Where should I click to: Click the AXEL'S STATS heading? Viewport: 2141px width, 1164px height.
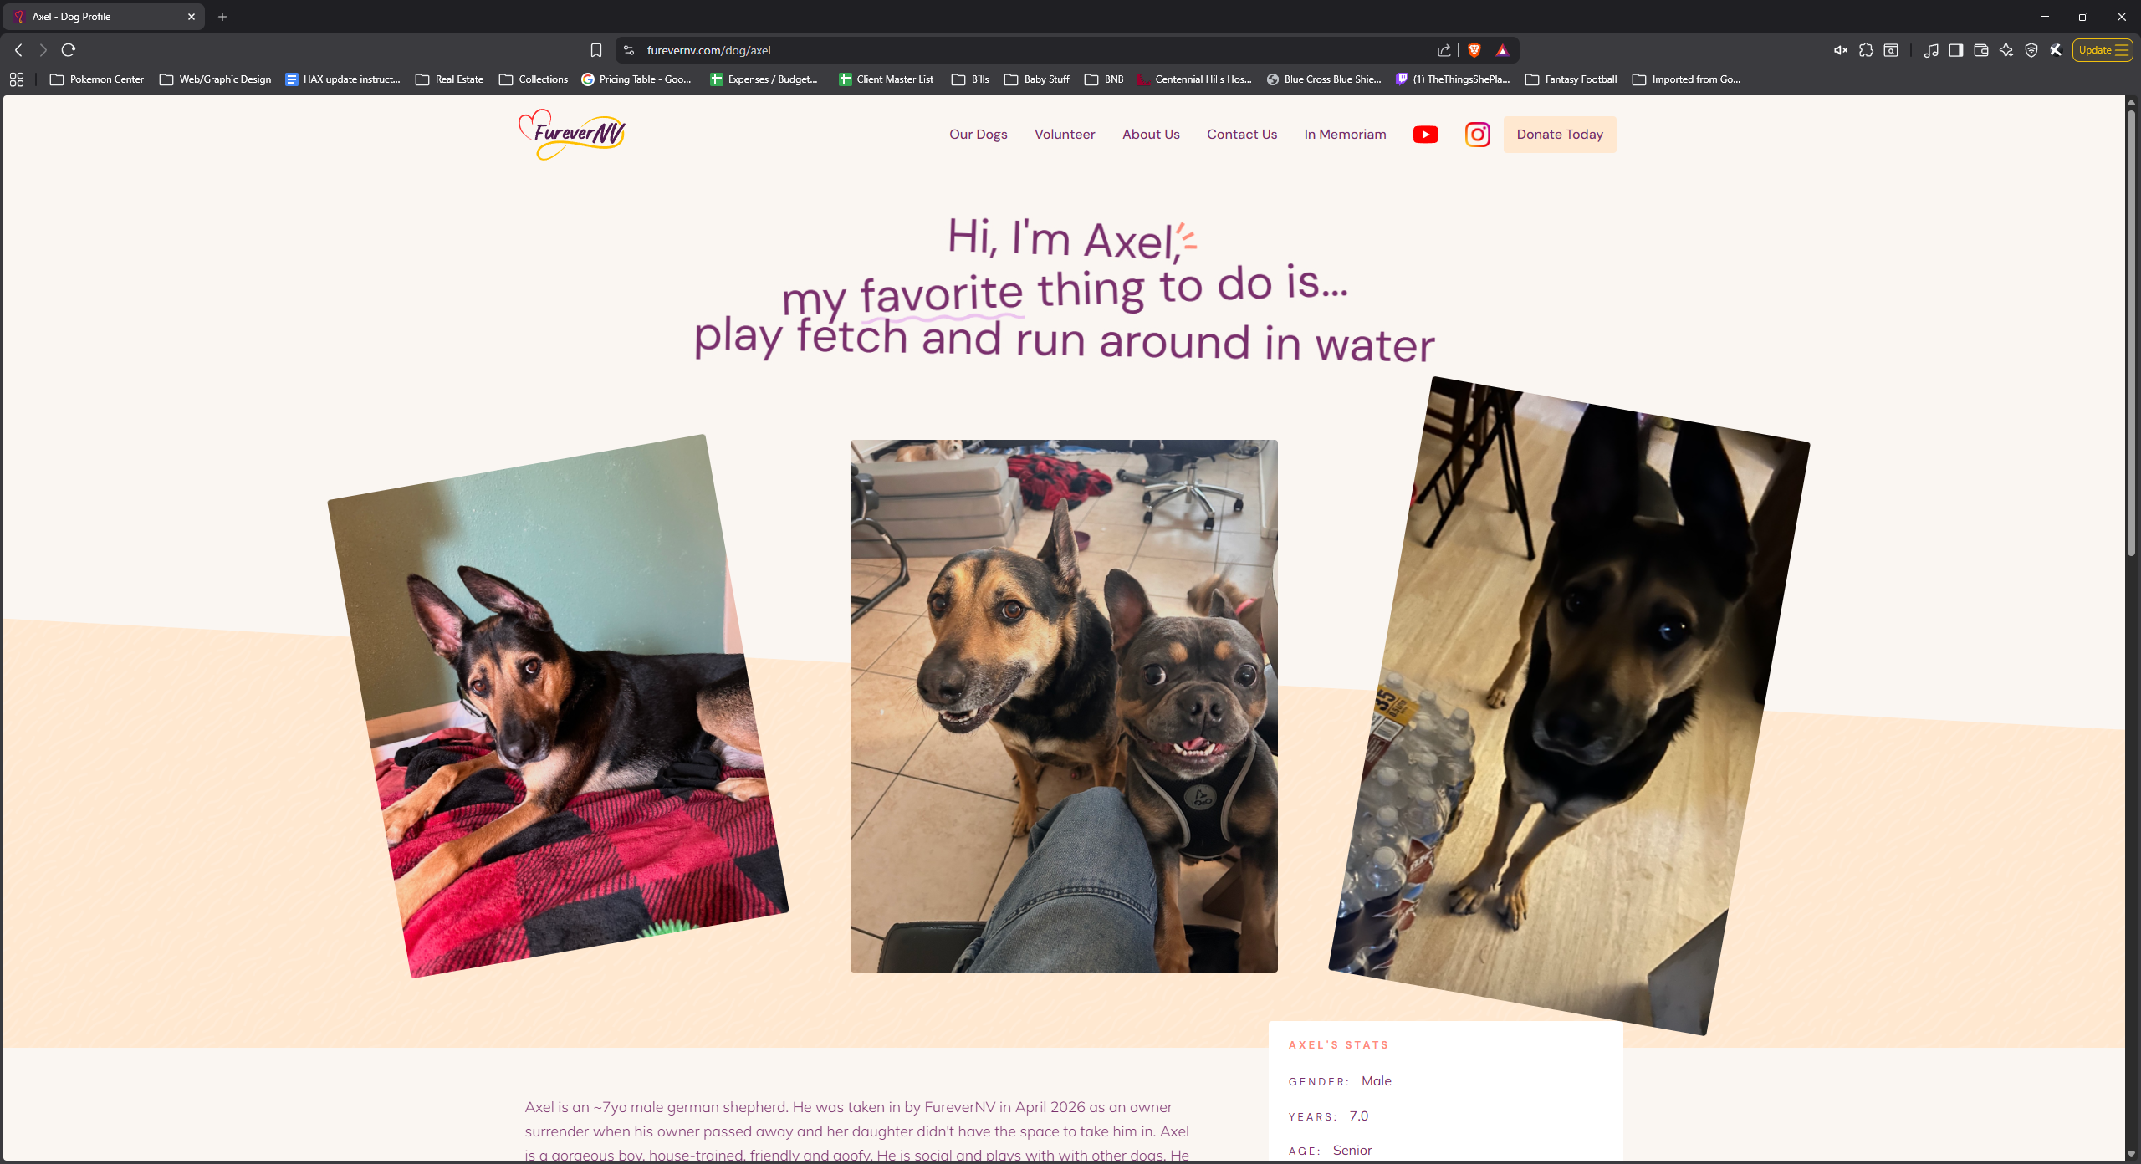(1338, 1044)
